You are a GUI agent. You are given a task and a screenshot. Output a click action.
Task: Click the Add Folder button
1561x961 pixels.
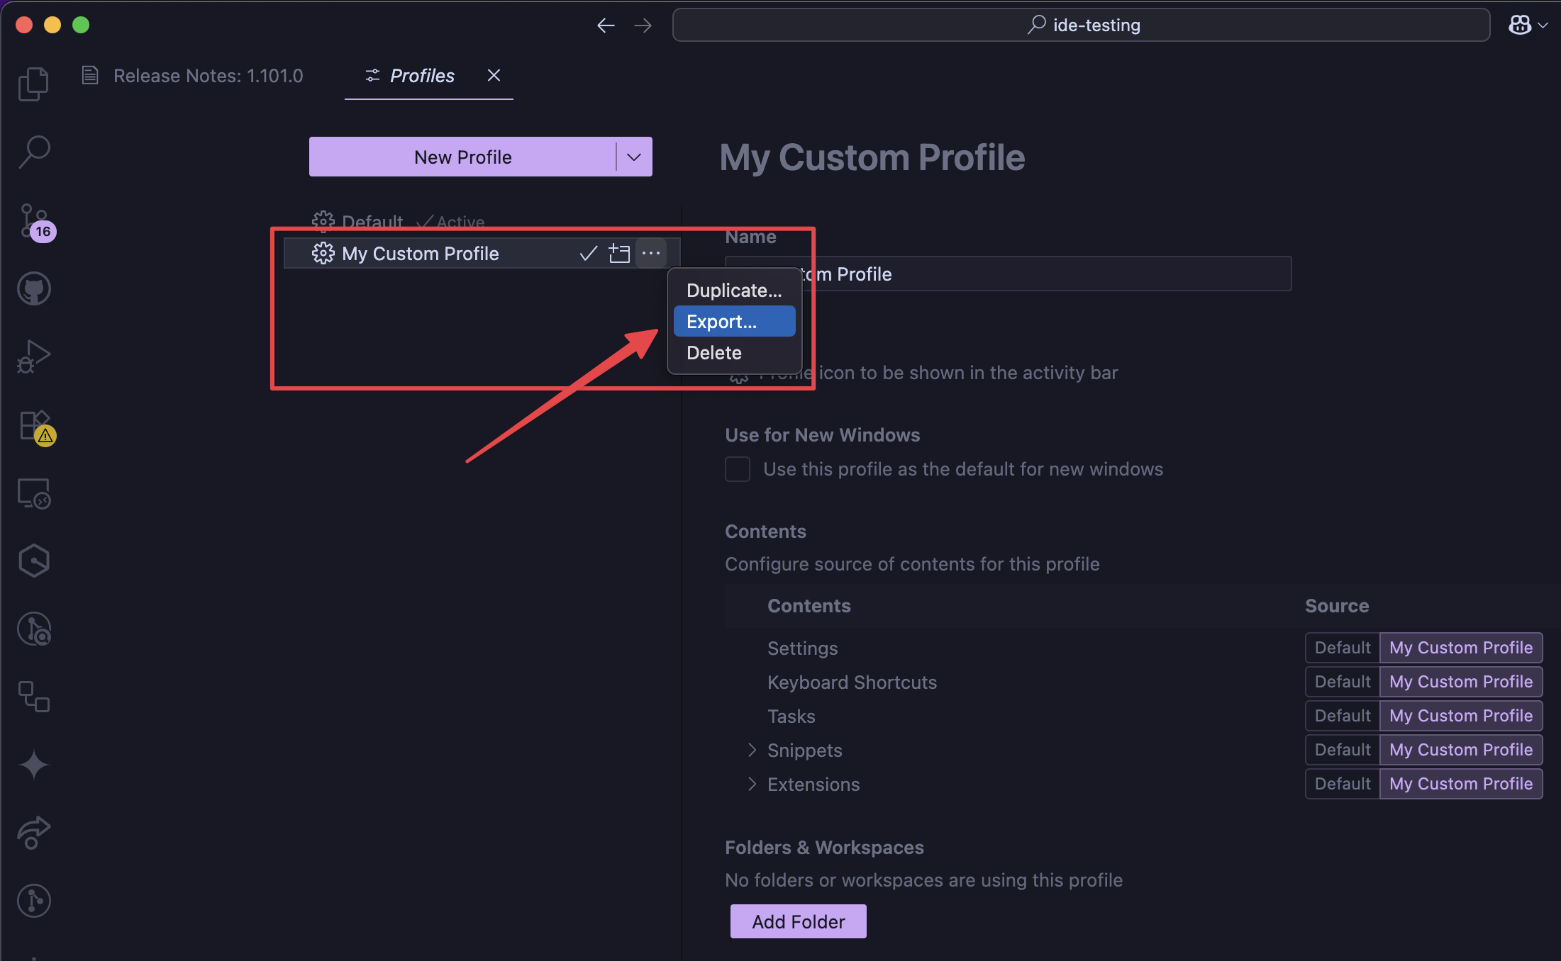point(798,921)
